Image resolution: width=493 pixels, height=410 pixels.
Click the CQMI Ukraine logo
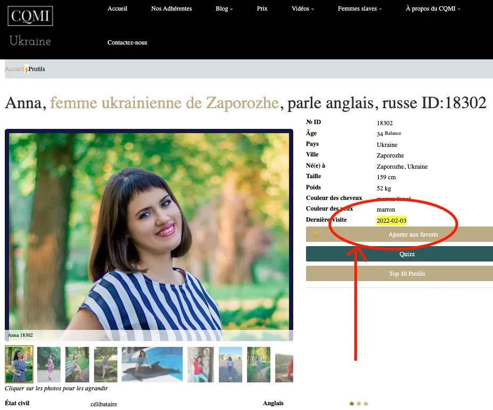tap(30, 27)
